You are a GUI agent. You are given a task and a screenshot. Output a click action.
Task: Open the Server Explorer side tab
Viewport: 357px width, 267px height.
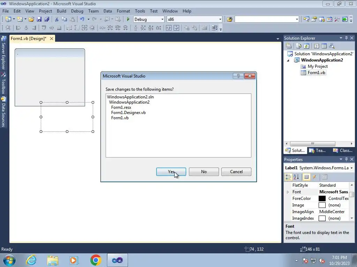click(x=3, y=53)
